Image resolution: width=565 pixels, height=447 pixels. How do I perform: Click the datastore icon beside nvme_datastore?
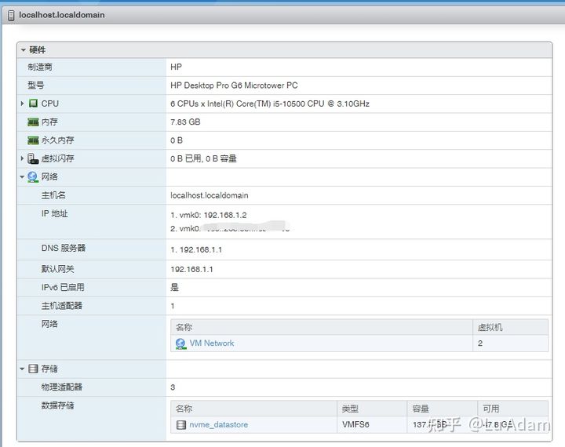tap(181, 425)
